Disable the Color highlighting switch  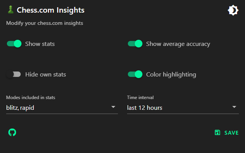pyautogui.click(x=135, y=74)
